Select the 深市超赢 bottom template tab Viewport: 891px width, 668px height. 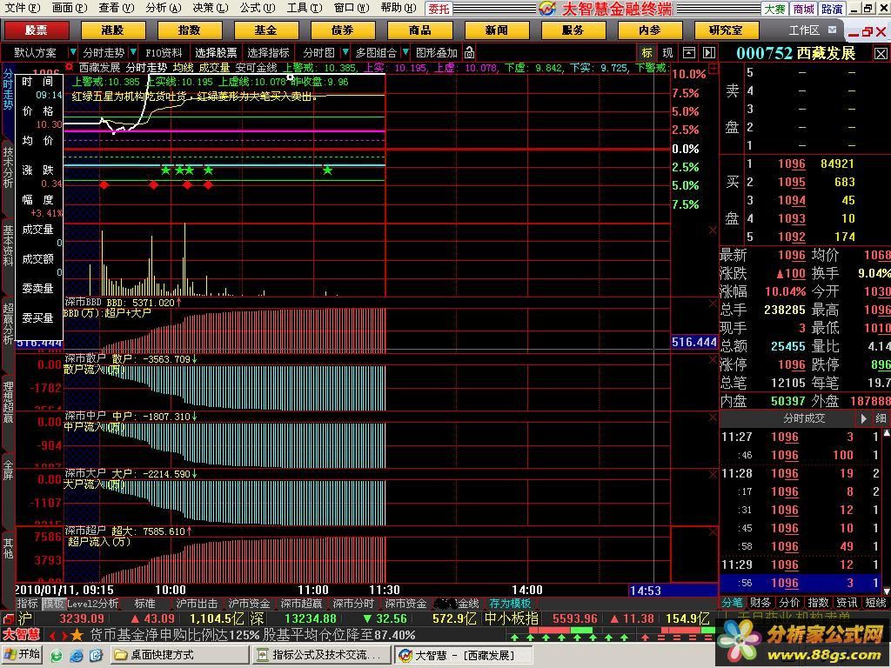[301, 604]
